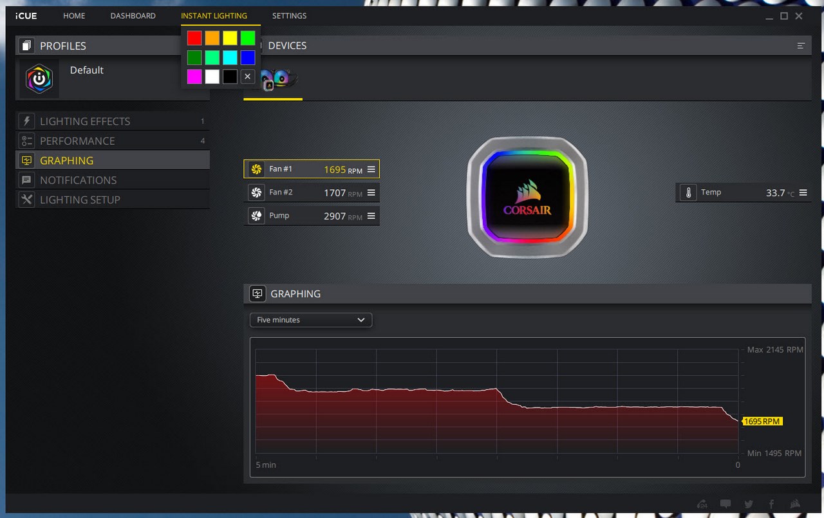The image size is (824, 518).
Task: Expand the Five minutes time range dropdown
Action: coord(311,320)
